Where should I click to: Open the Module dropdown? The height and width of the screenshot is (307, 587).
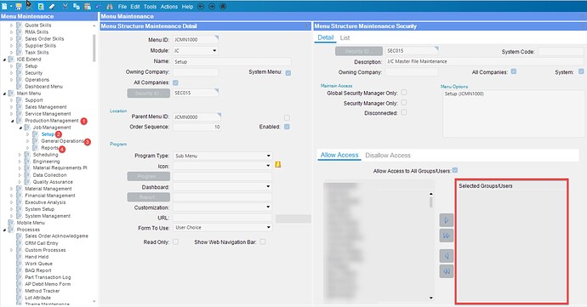pos(214,50)
